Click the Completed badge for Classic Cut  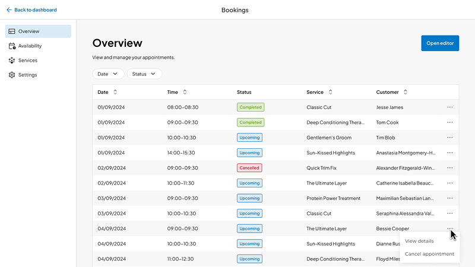(x=251, y=107)
